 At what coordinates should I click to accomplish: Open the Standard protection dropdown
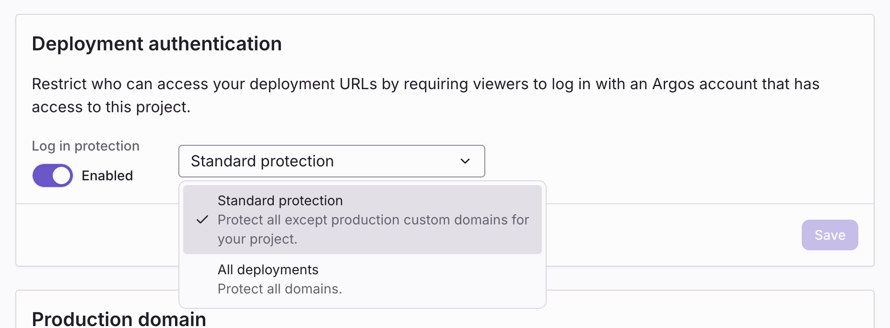(x=331, y=161)
